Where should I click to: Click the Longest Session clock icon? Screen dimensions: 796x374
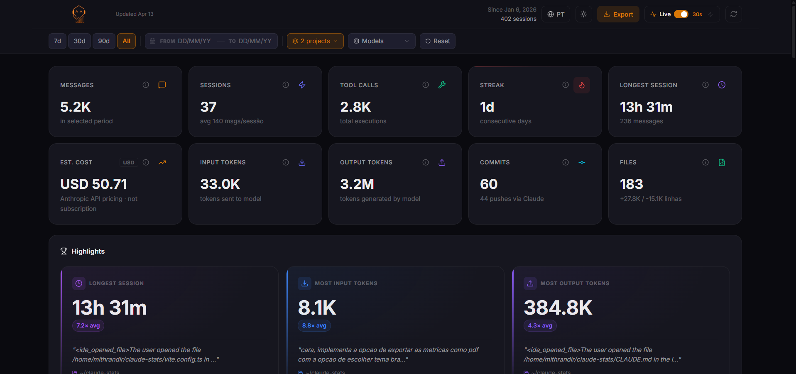coord(721,85)
